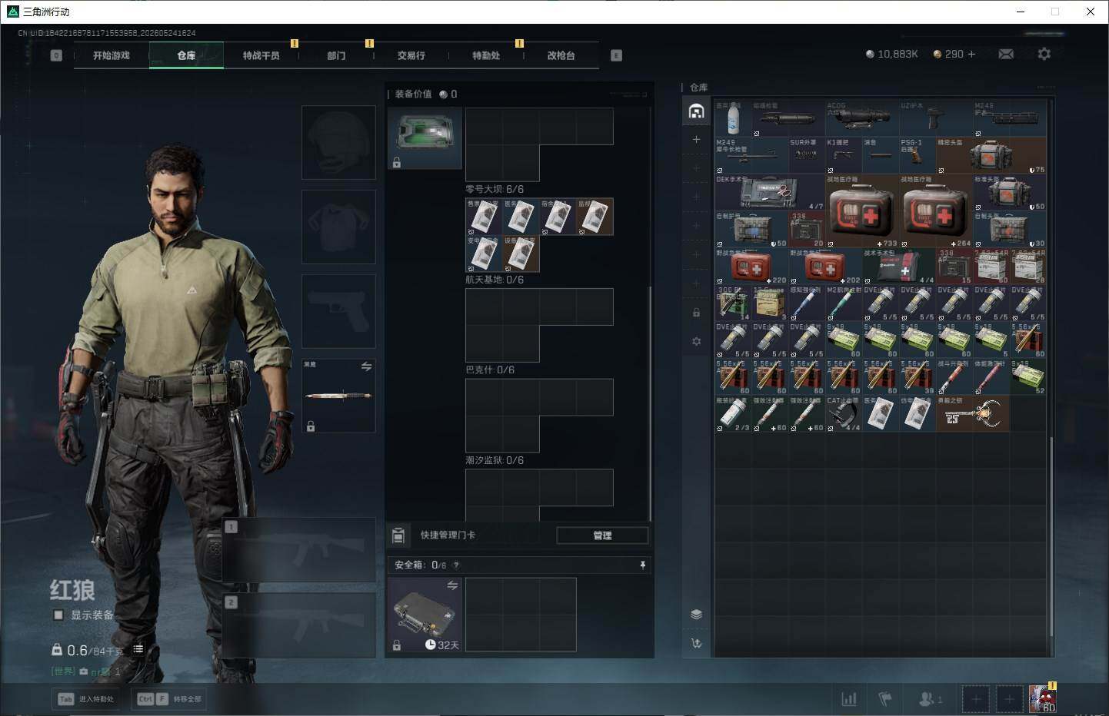
Task: Click the 进入特勤处 Tab shortcut button
Action: [x=87, y=699]
